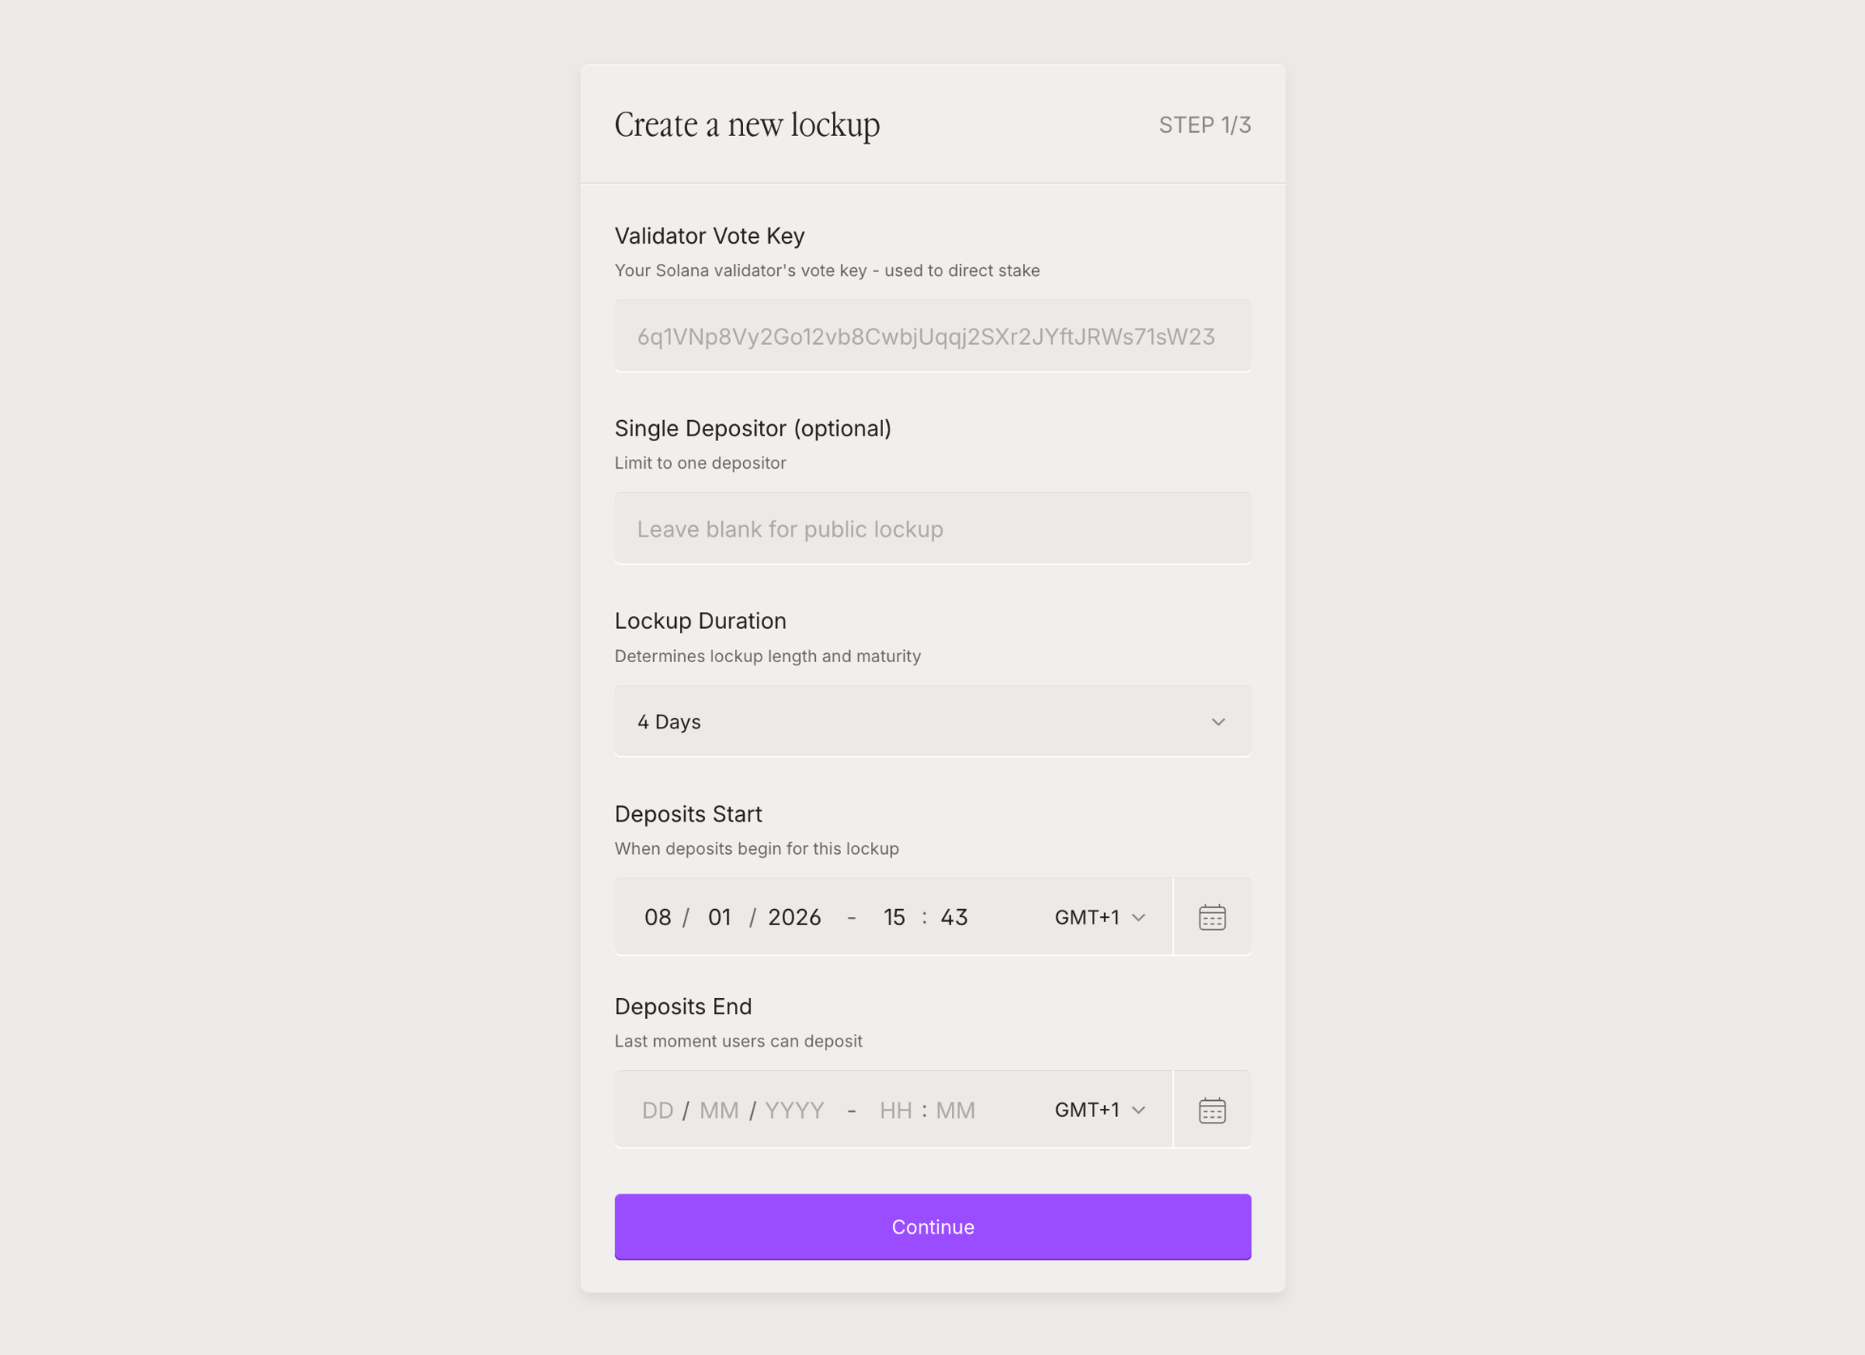
Task: Select the Deposits Start minutes value 43
Action: click(x=954, y=917)
